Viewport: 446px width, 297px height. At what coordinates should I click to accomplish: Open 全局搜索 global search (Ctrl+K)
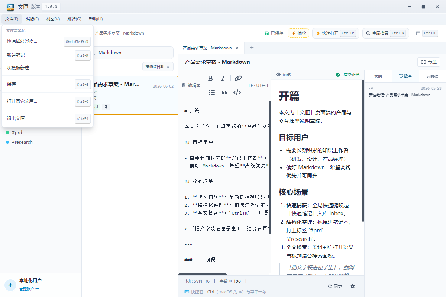[386, 33]
